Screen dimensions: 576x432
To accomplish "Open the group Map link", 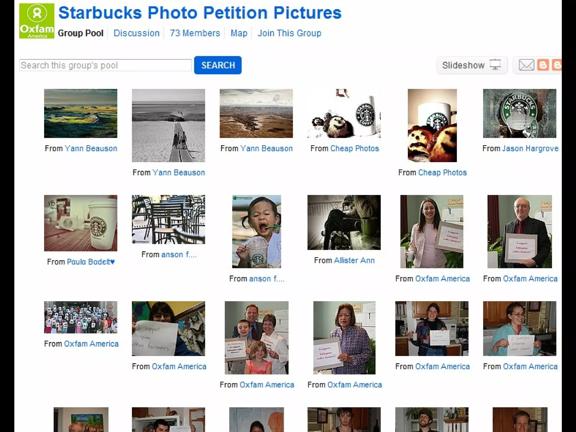I will (239, 33).
